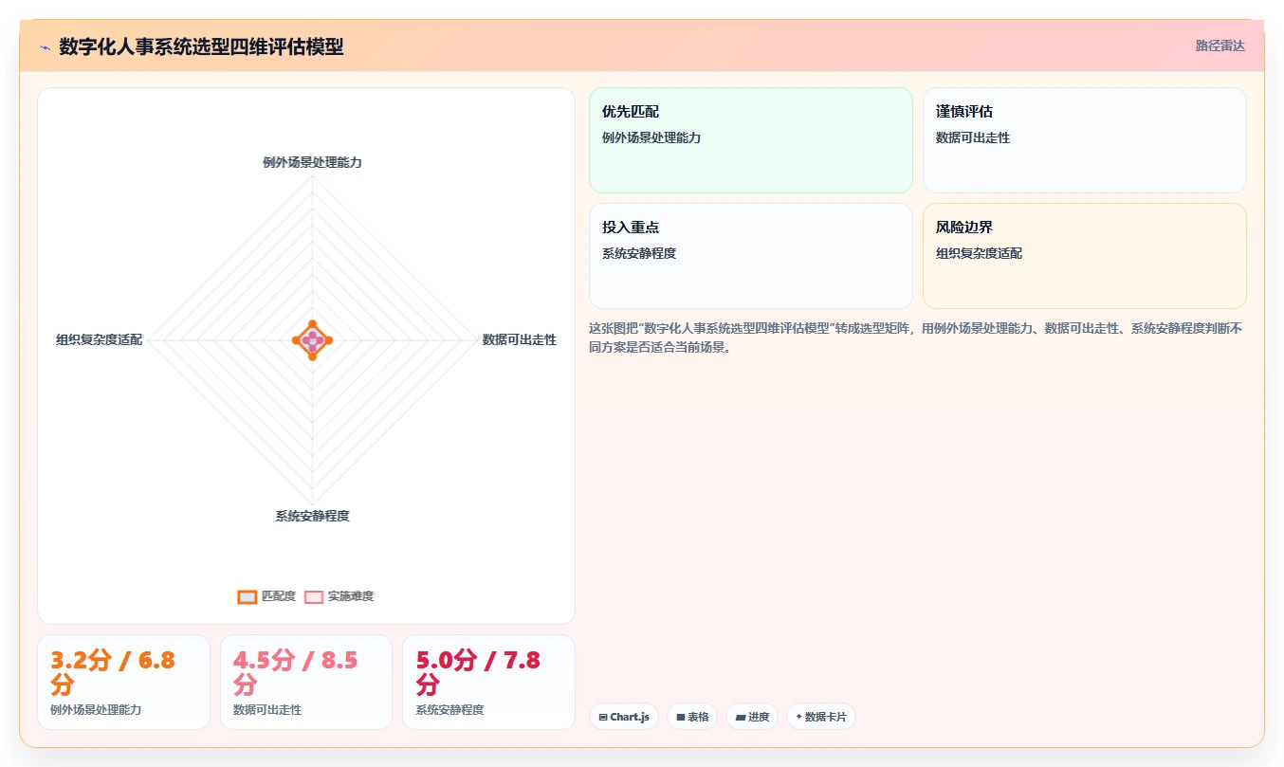1284x767 pixels.
Task: Open the 3.2分 / 6.8分 stat card
Action: (x=123, y=682)
